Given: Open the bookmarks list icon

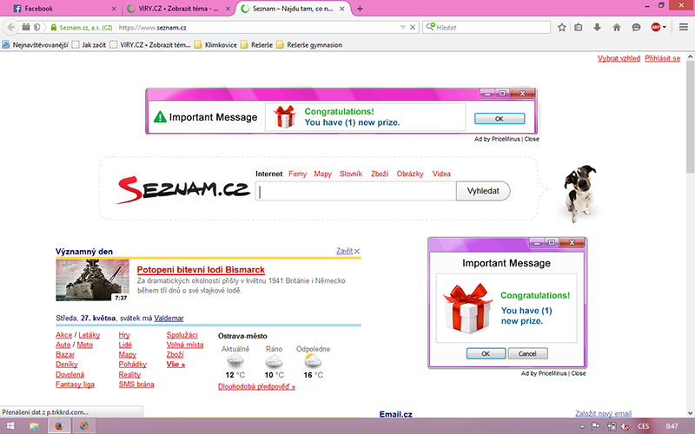Looking at the screenshot, I should (x=579, y=27).
